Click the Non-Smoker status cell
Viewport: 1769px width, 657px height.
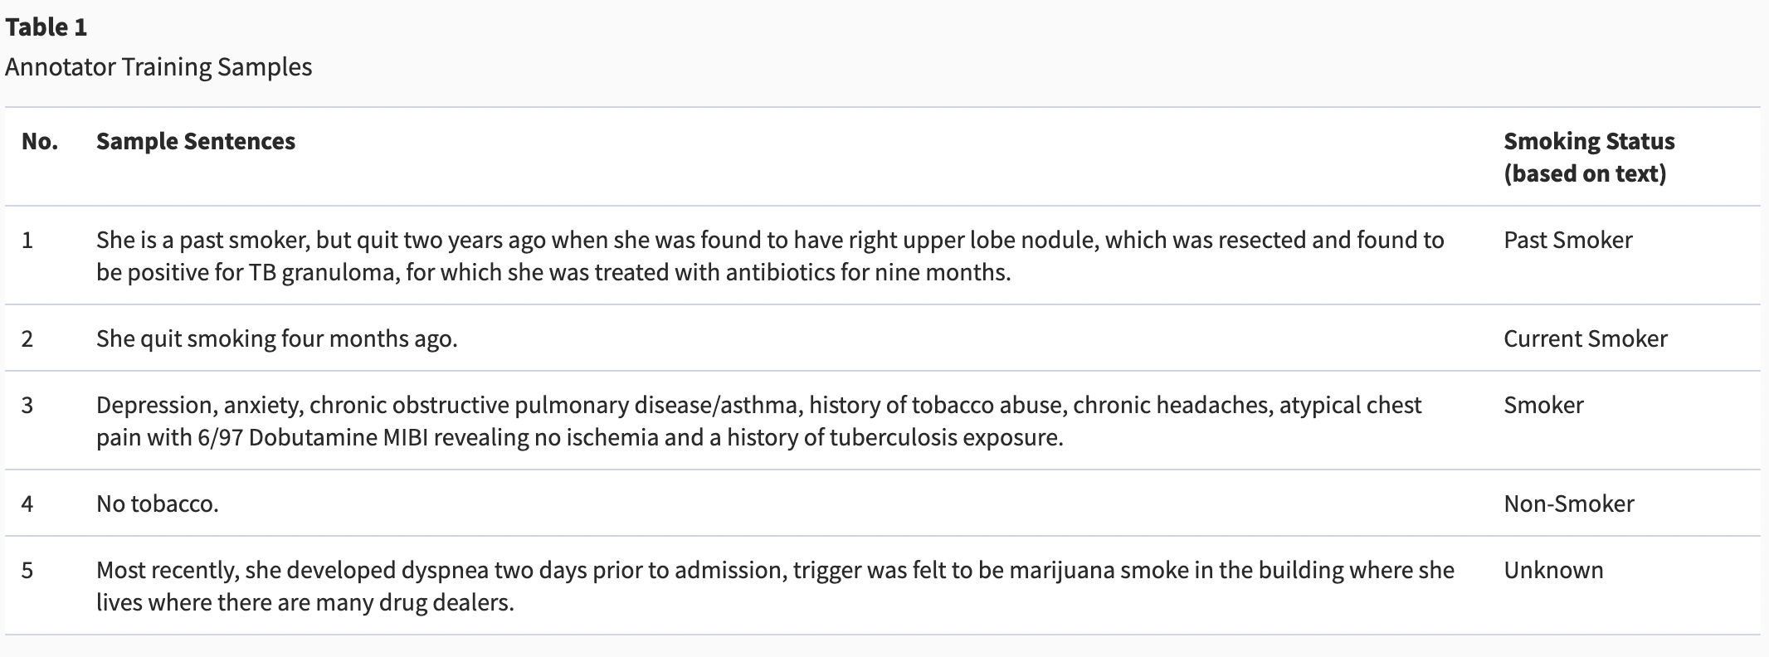(1569, 504)
